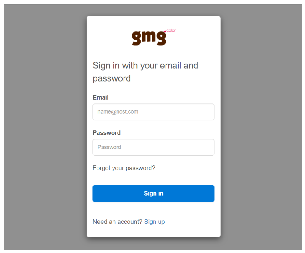Screen dimensions: 305x253
Task: Follow the Sign up link
Action: coord(155,222)
